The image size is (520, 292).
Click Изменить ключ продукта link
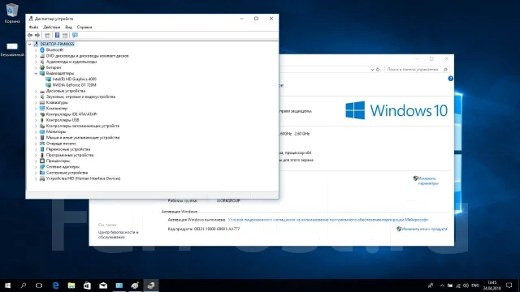click(x=424, y=229)
